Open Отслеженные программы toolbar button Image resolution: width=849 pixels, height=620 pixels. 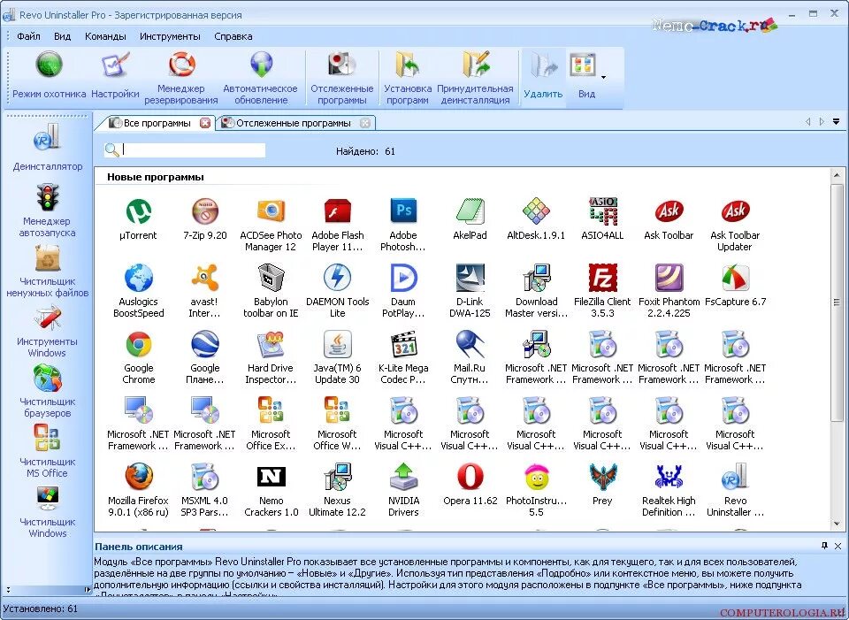click(x=341, y=79)
